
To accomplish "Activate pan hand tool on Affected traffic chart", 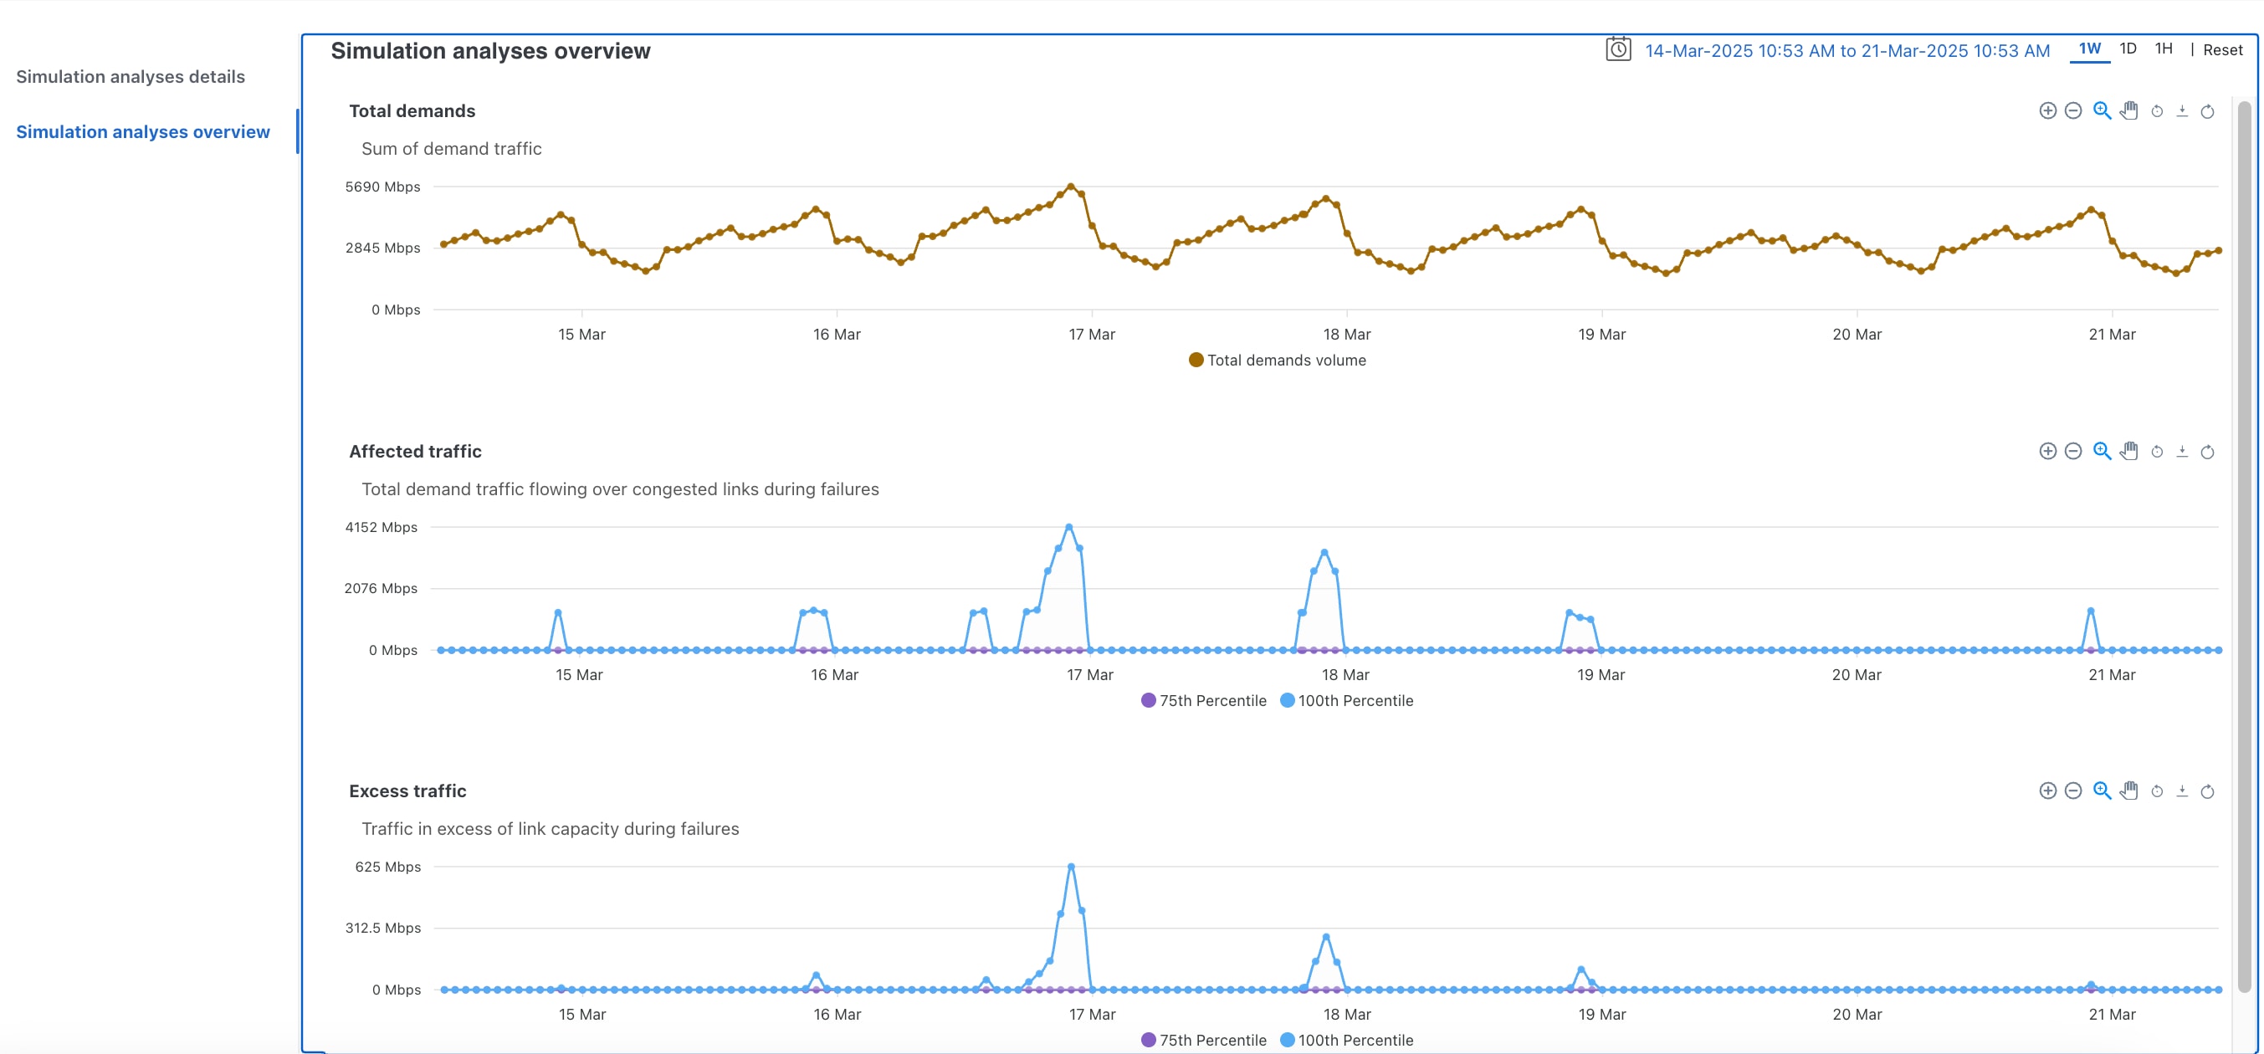I will (x=2128, y=451).
